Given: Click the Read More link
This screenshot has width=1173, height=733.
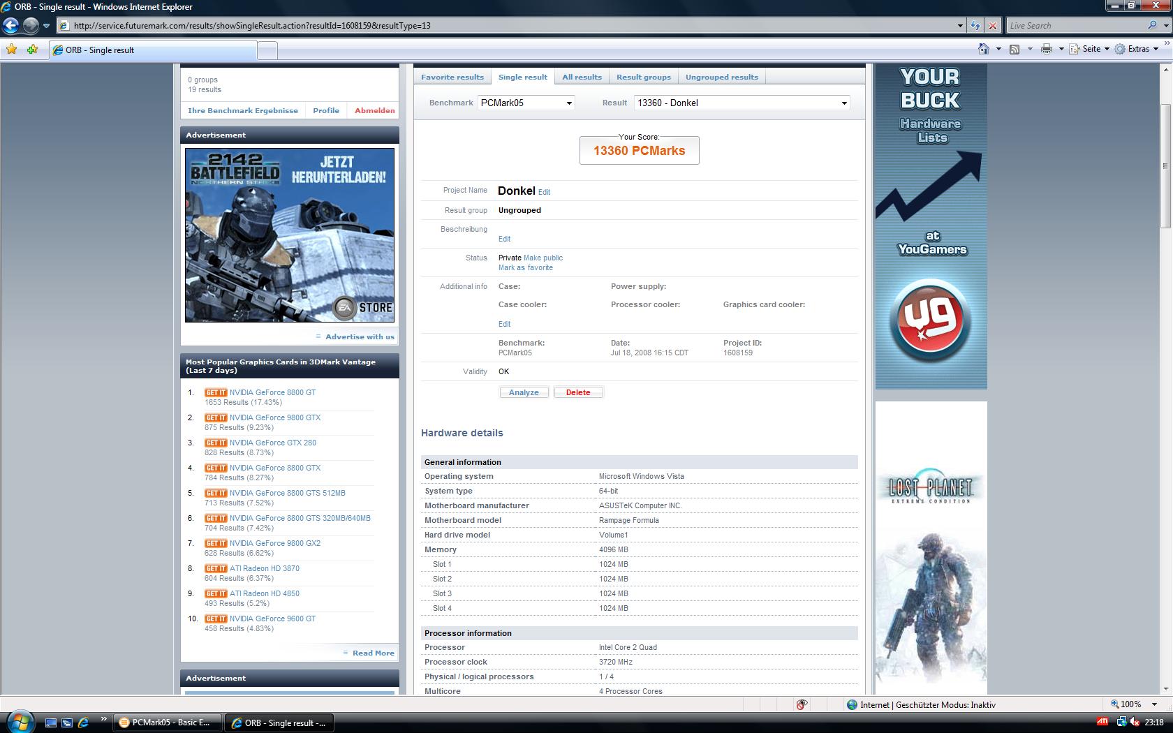Looking at the screenshot, I should [x=373, y=653].
